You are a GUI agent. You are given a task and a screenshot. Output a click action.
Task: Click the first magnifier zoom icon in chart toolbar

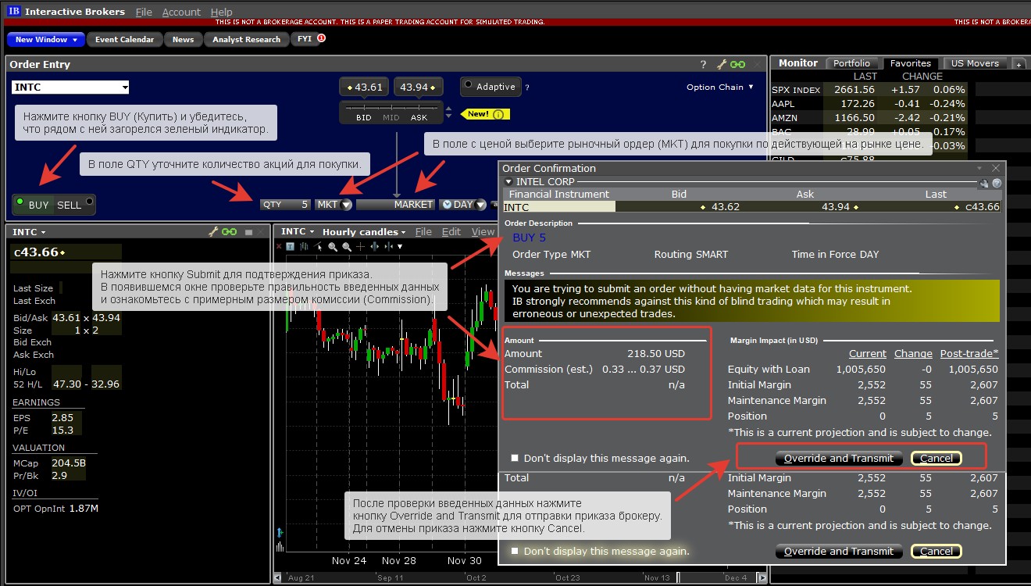[333, 247]
